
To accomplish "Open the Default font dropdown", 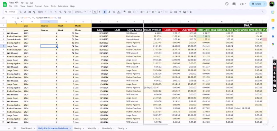I will 80,12.
